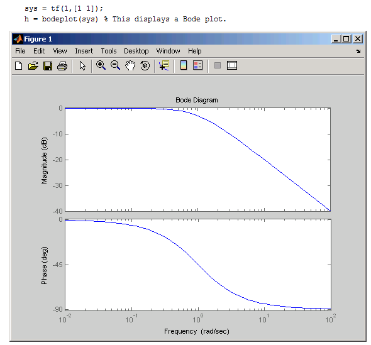Screen dimensions: 371x345
Task: Click the Show Plot Tools icon
Action: (232, 65)
